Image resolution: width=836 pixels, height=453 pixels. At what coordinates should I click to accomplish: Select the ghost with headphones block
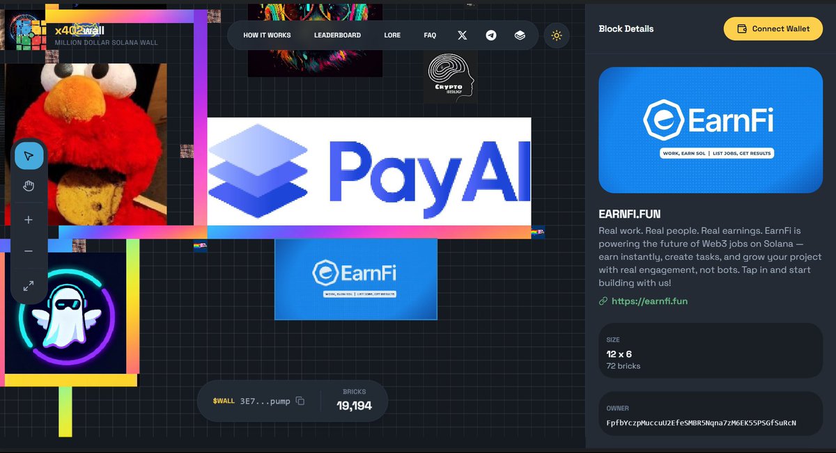[x=65, y=313]
